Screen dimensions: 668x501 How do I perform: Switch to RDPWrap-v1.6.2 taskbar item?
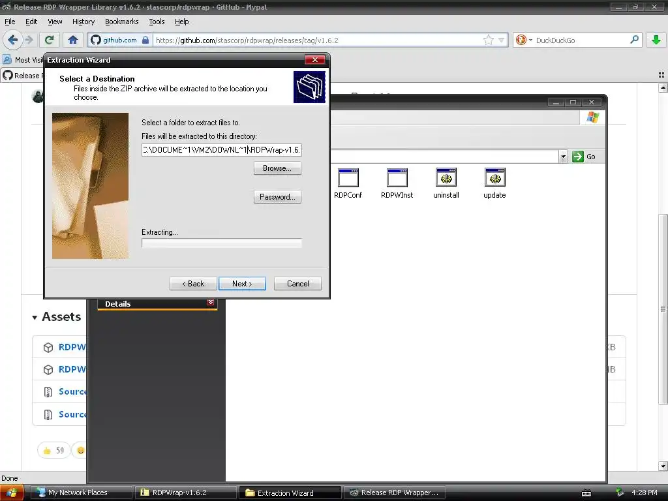pos(185,493)
